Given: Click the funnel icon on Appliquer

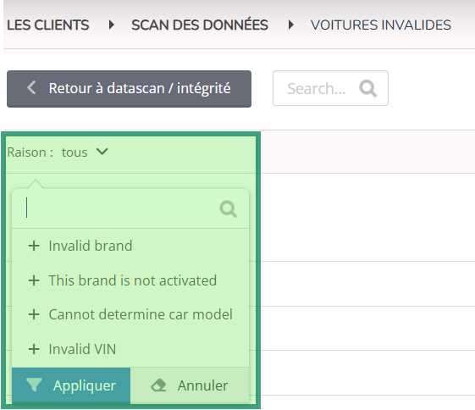Looking at the screenshot, I should (34, 385).
